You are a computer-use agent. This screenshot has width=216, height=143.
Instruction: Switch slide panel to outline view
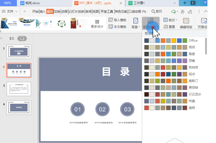point(12,38)
